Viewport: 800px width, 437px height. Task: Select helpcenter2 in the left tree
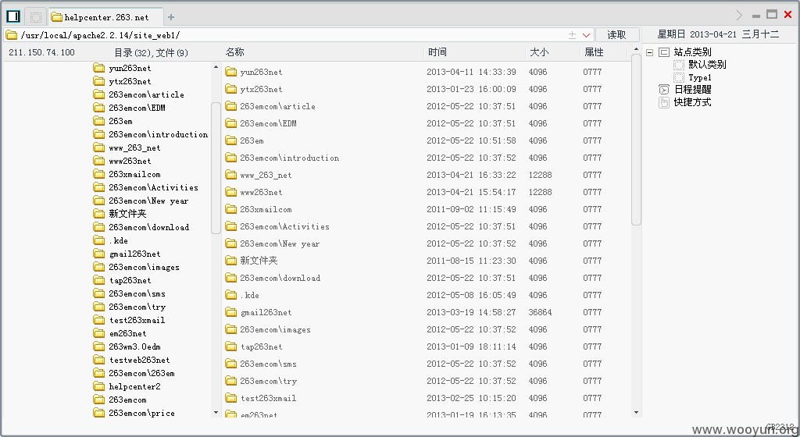click(x=134, y=386)
